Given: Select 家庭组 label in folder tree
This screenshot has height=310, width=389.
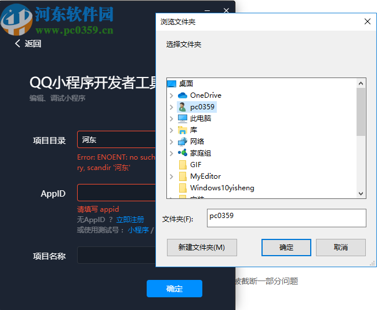Looking at the screenshot, I should click(201, 153).
